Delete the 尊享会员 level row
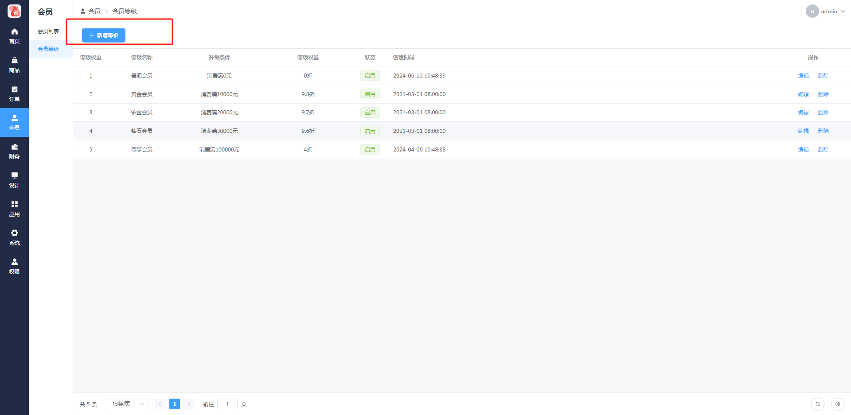Viewport: 851px width, 415px height. [823, 150]
